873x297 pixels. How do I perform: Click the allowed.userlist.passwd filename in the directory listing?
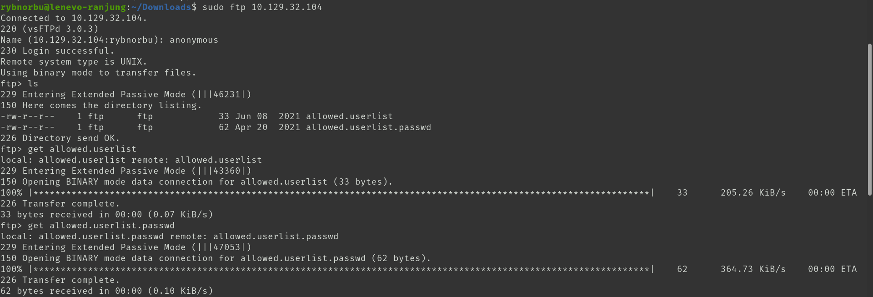(368, 127)
